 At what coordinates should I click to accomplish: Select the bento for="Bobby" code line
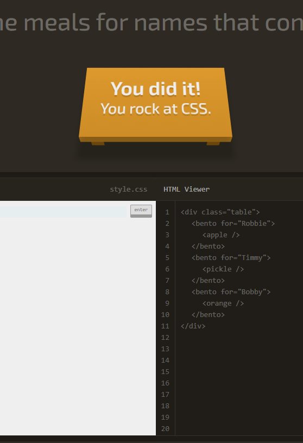(231, 292)
